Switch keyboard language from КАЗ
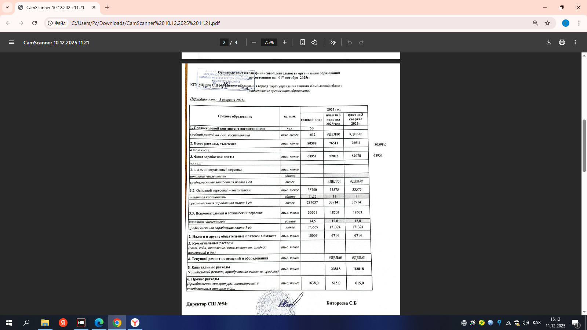 coord(536,323)
